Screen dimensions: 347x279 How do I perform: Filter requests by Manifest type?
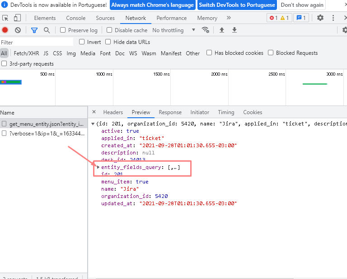pos(171,53)
